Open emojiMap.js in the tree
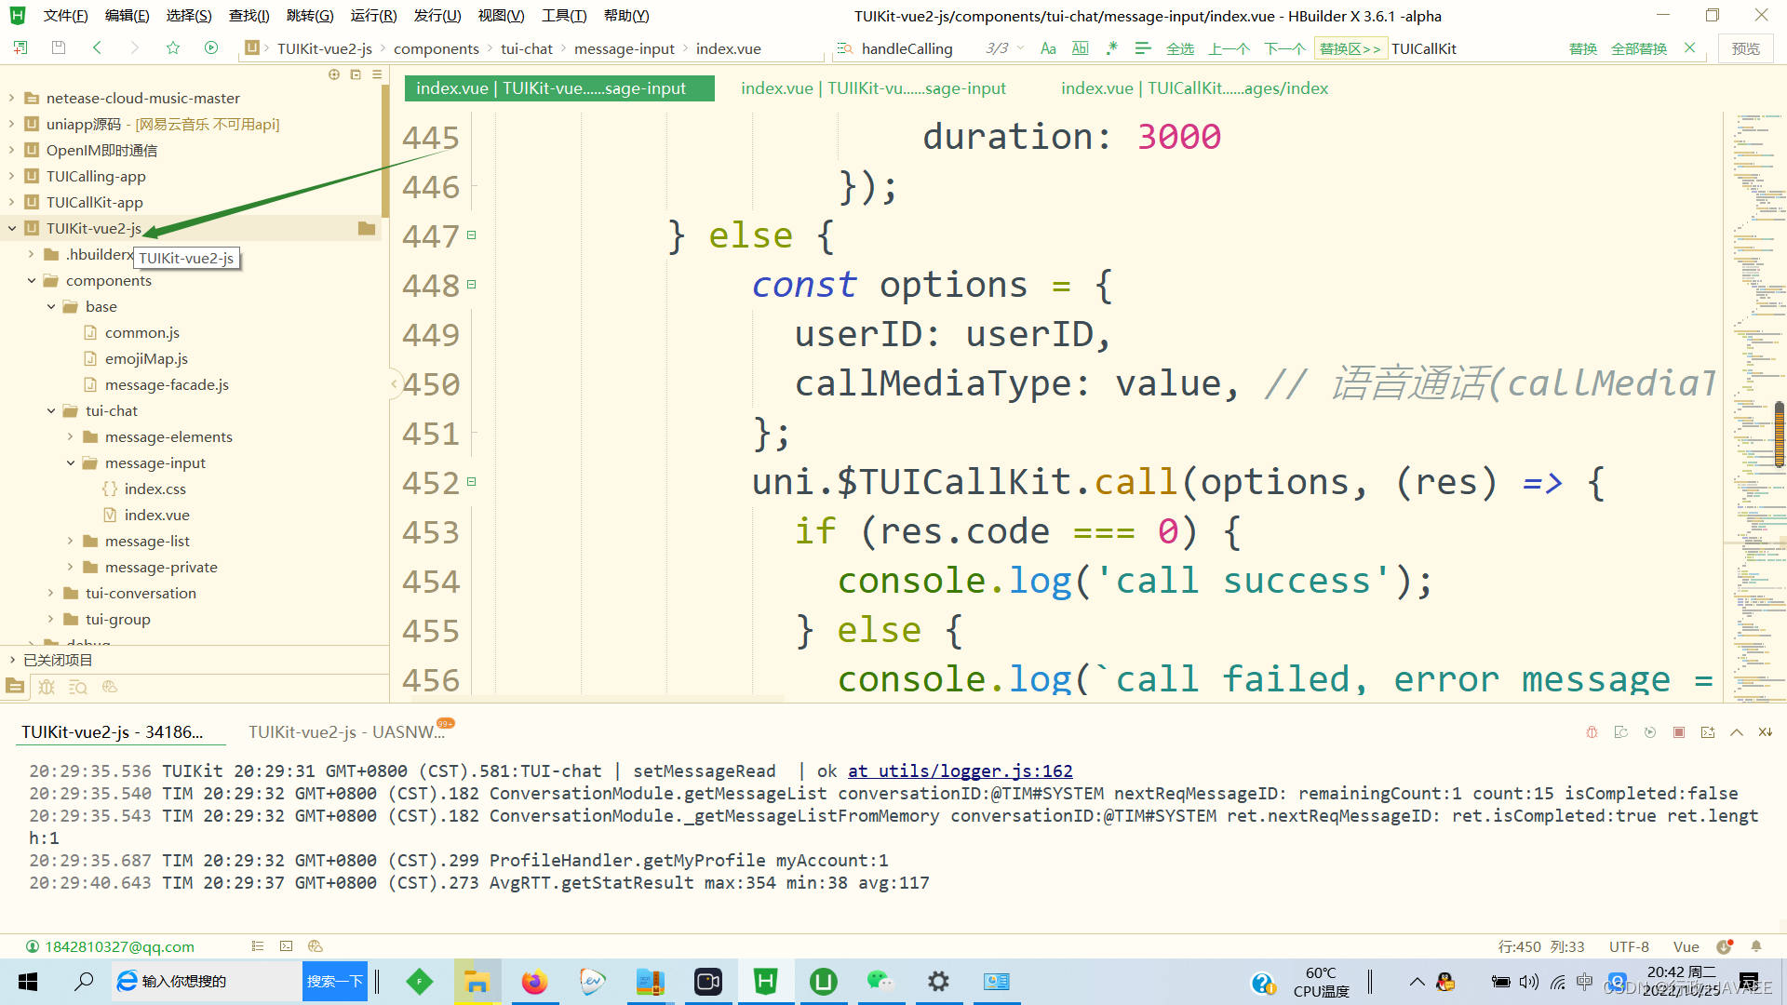 (146, 358)
